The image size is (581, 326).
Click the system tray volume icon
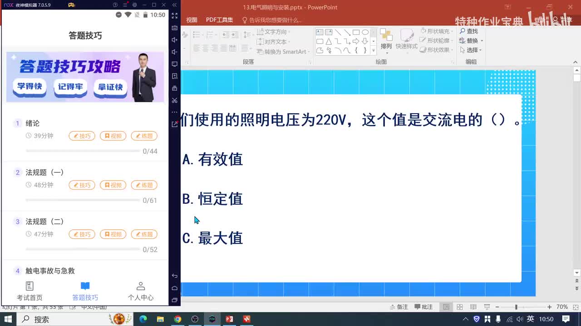520,319
